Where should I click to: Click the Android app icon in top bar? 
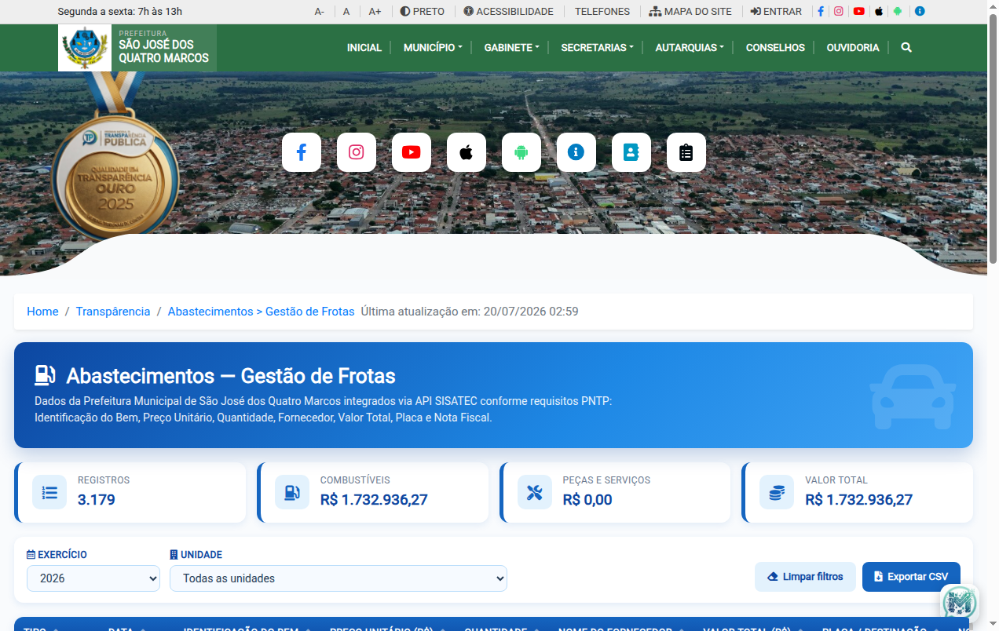click(x=898, y=12)
